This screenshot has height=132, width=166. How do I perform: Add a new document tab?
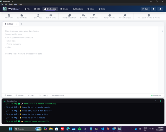coord(22,24)
